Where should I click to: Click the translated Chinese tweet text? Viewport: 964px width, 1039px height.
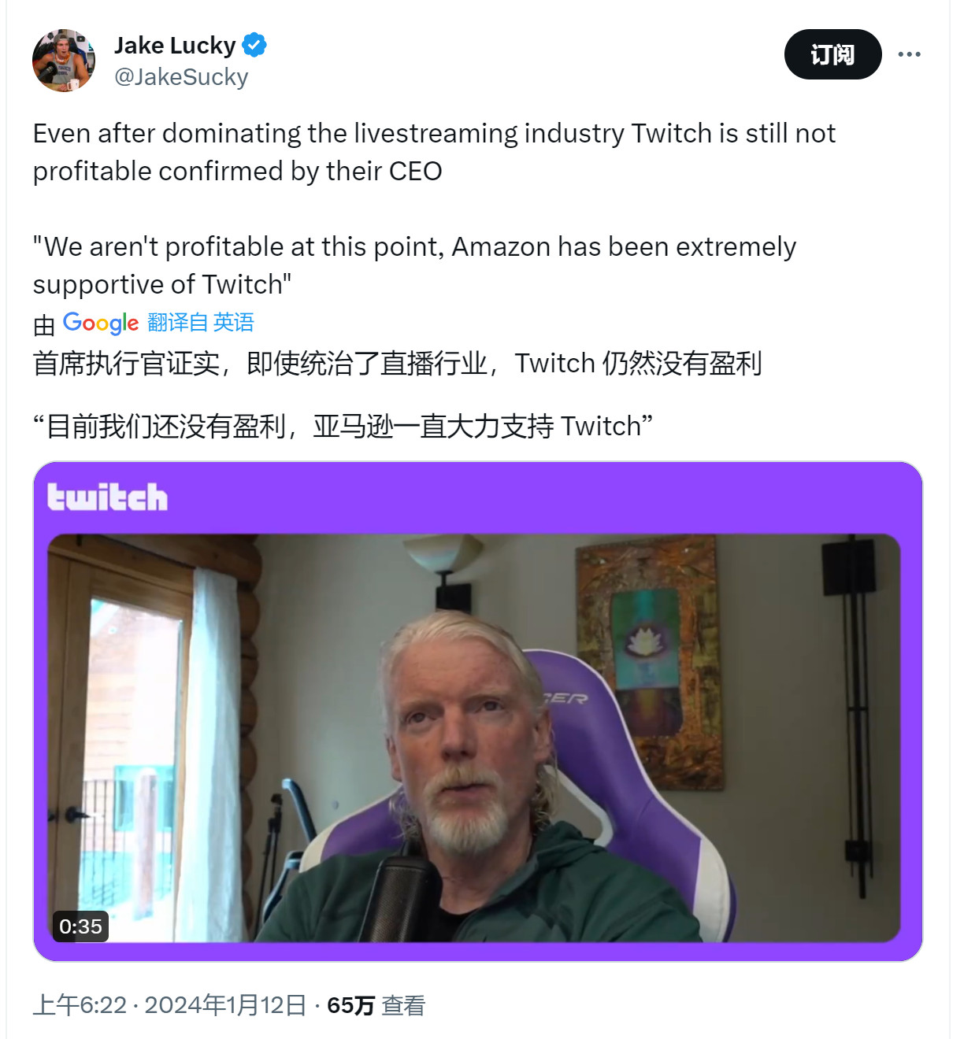coord(397,394)
